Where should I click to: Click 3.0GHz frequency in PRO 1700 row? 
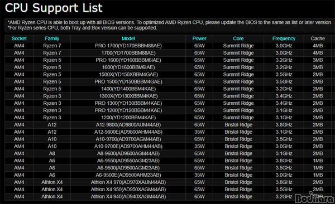(284, 46)
